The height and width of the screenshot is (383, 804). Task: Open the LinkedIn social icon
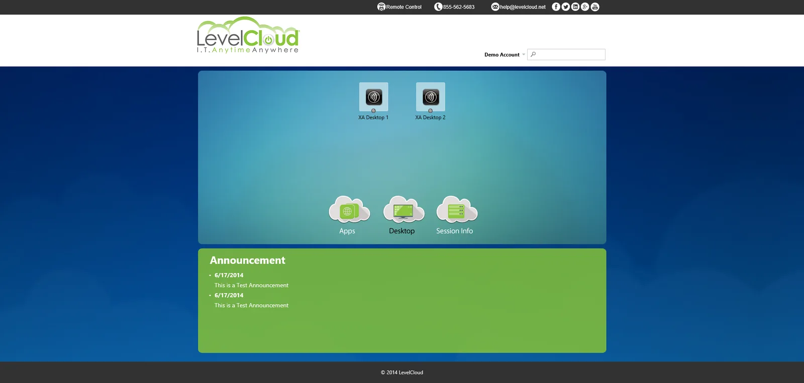pos(575,7)
